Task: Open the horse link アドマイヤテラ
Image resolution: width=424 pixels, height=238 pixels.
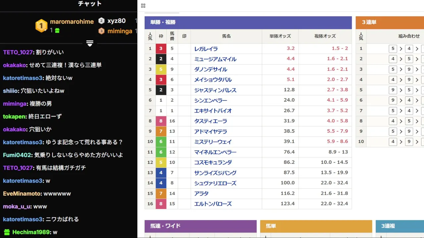Action: pyautogui.click(x=211, y=132)
